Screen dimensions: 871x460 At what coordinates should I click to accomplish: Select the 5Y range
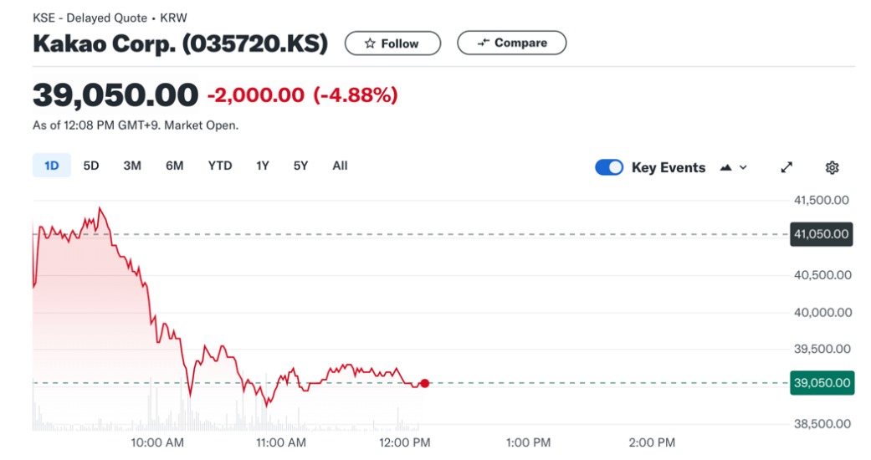(x=300, y=166)
